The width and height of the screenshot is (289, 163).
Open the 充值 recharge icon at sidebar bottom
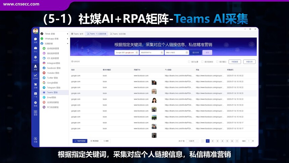pyautogui.click(x=35, y=140)
